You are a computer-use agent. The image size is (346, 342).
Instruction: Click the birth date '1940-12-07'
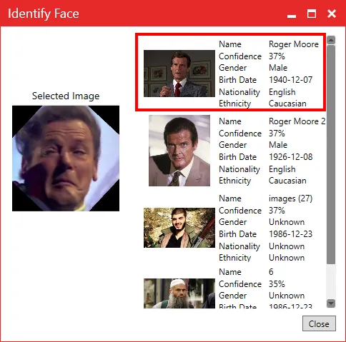(290, 80)
